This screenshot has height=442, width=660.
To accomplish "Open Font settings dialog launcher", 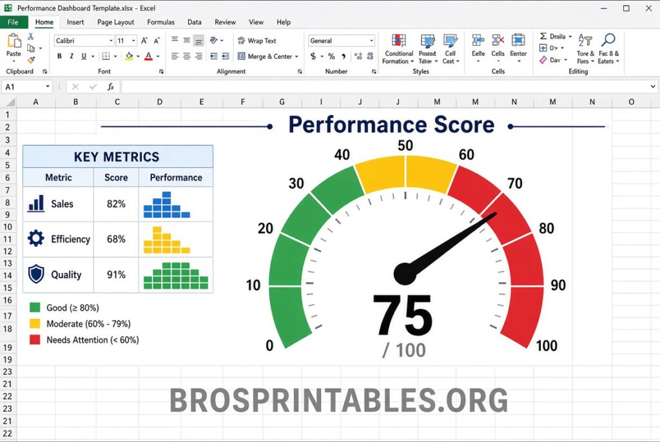I will click(161, 72).
